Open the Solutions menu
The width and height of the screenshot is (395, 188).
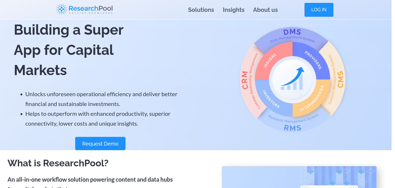click(x=201, y=10)
